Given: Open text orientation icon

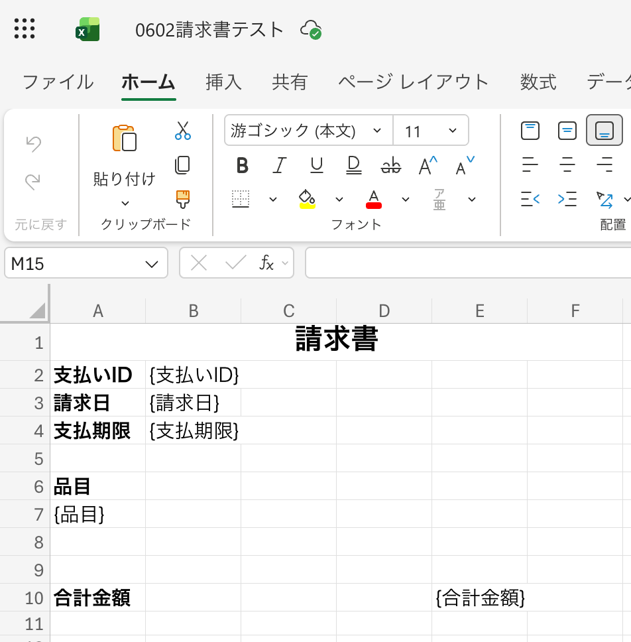Looking at the screenshot, I should pos(604,200).
